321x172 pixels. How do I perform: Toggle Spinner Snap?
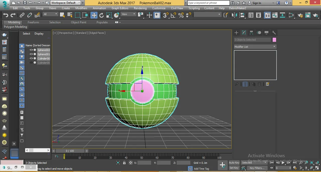point(188,15)
